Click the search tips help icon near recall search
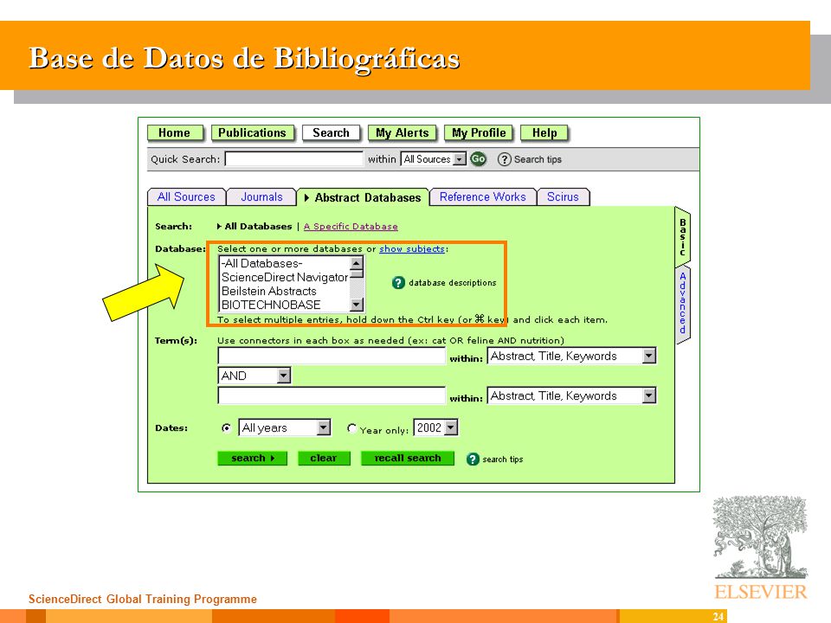This screenshot has width=831, height=623. [x=473, y=459]
